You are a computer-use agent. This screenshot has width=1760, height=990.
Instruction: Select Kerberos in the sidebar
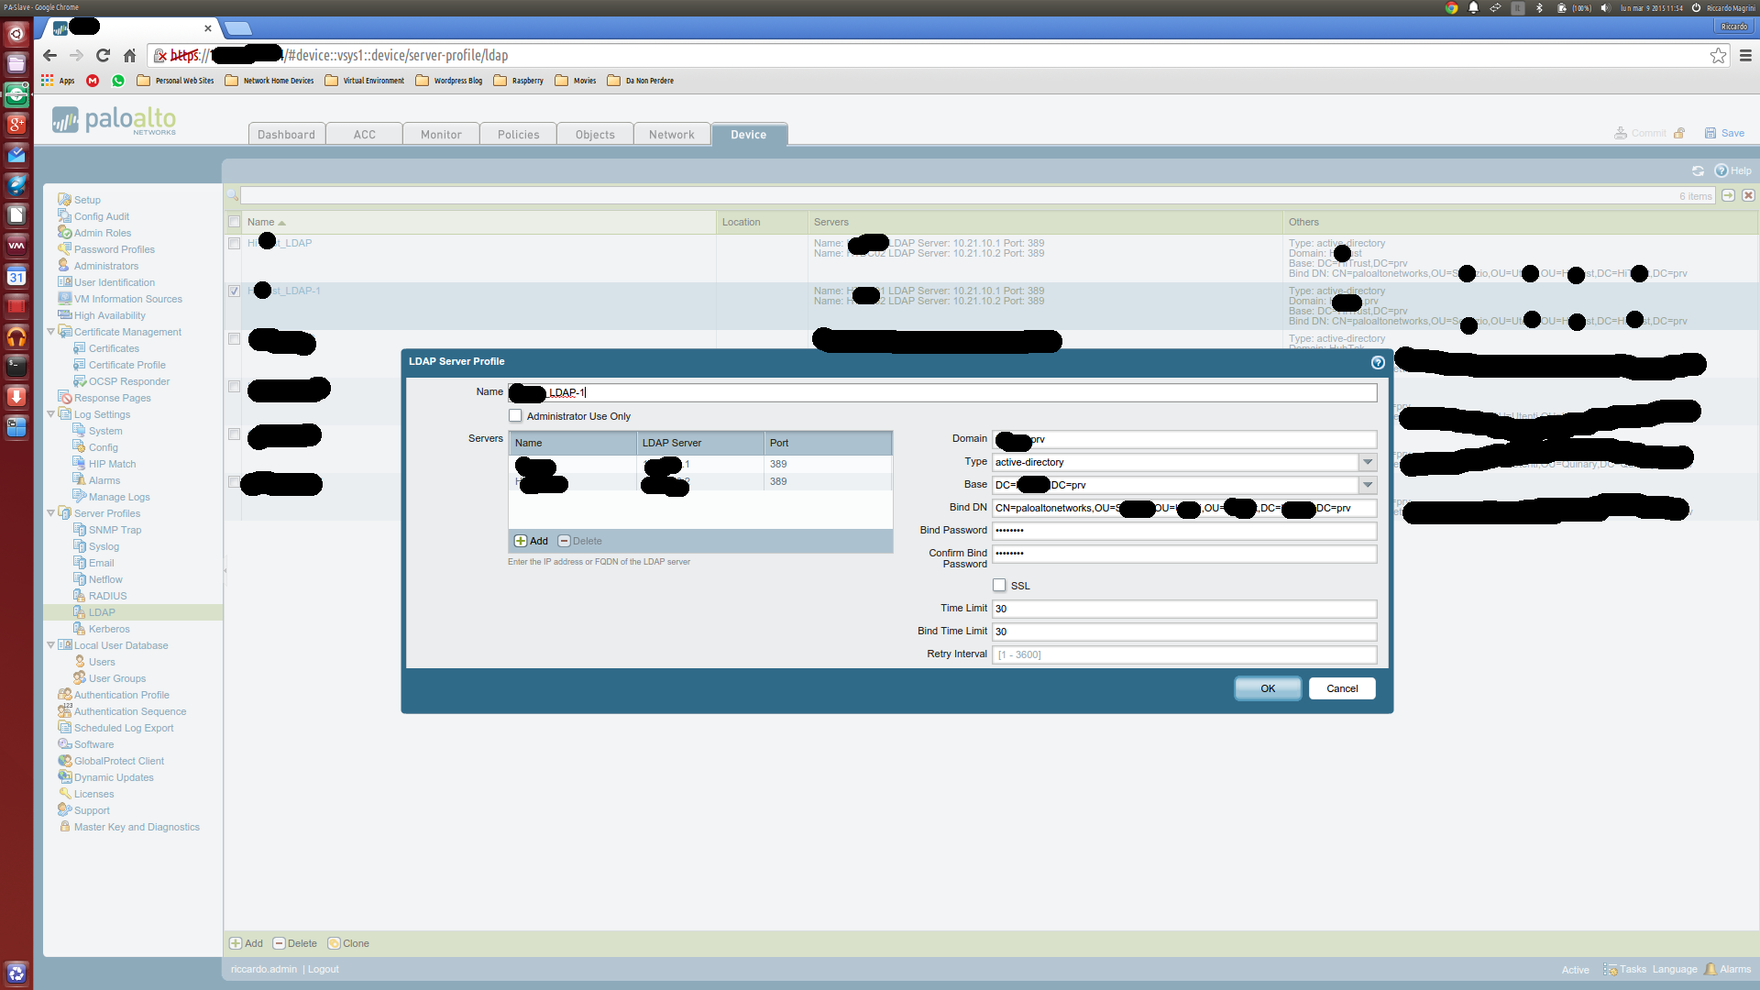(x=109, y=629)
